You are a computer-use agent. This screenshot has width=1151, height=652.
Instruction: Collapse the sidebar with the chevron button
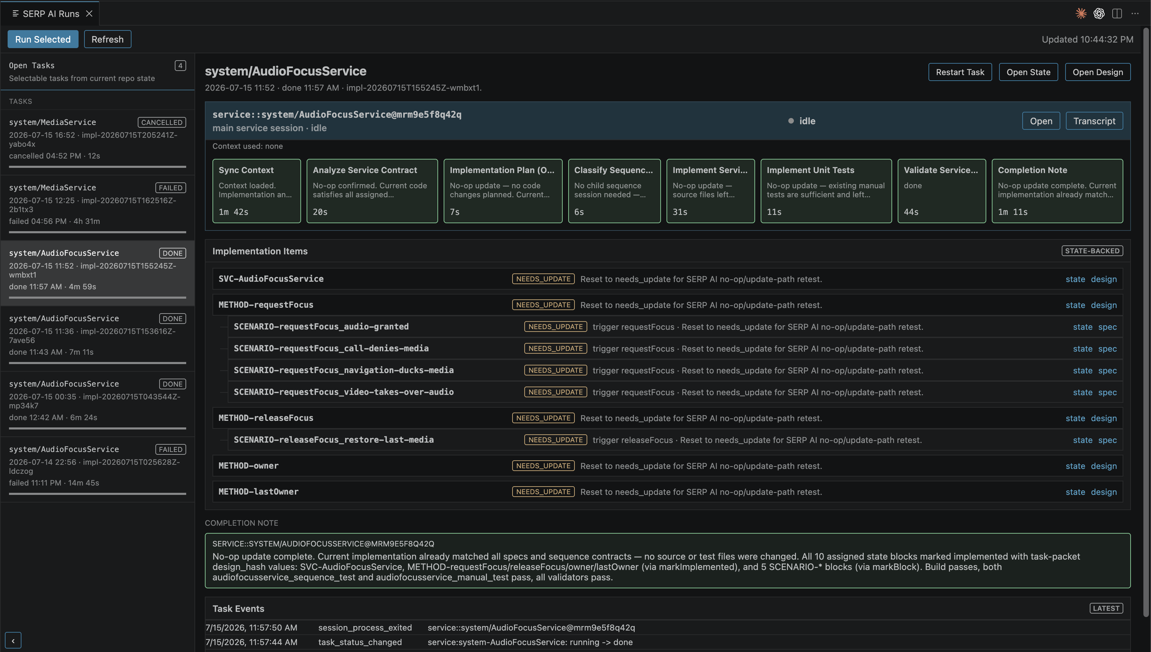[13, 640]
